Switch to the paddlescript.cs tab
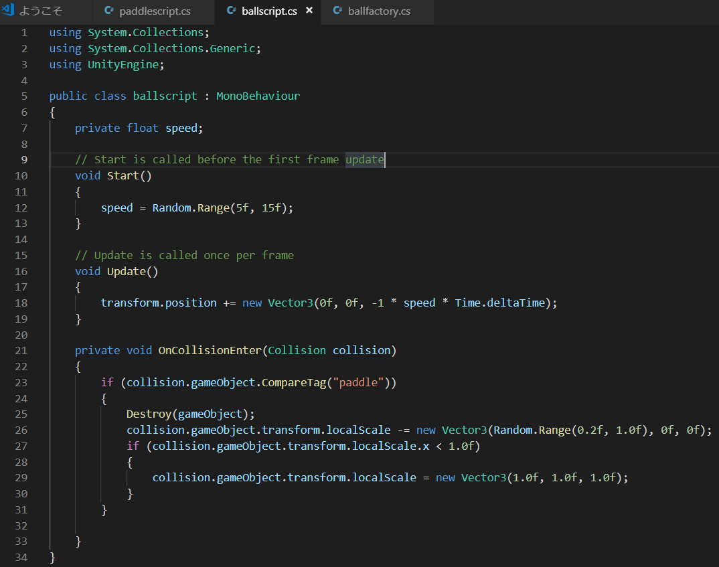Screen dimensions: 719x567 pyautogui.click(x=155, y=11)
